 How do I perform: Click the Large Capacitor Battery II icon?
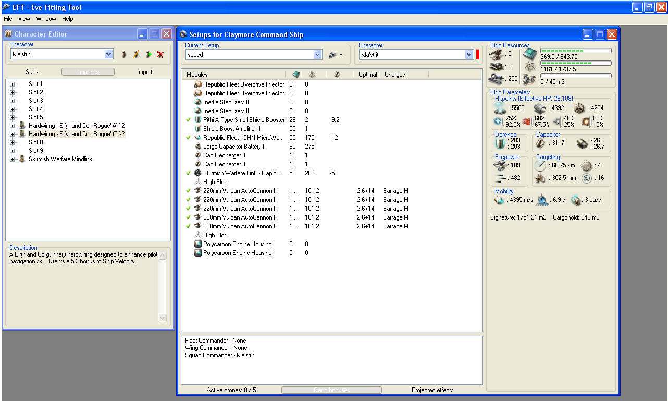pos(198,147)
